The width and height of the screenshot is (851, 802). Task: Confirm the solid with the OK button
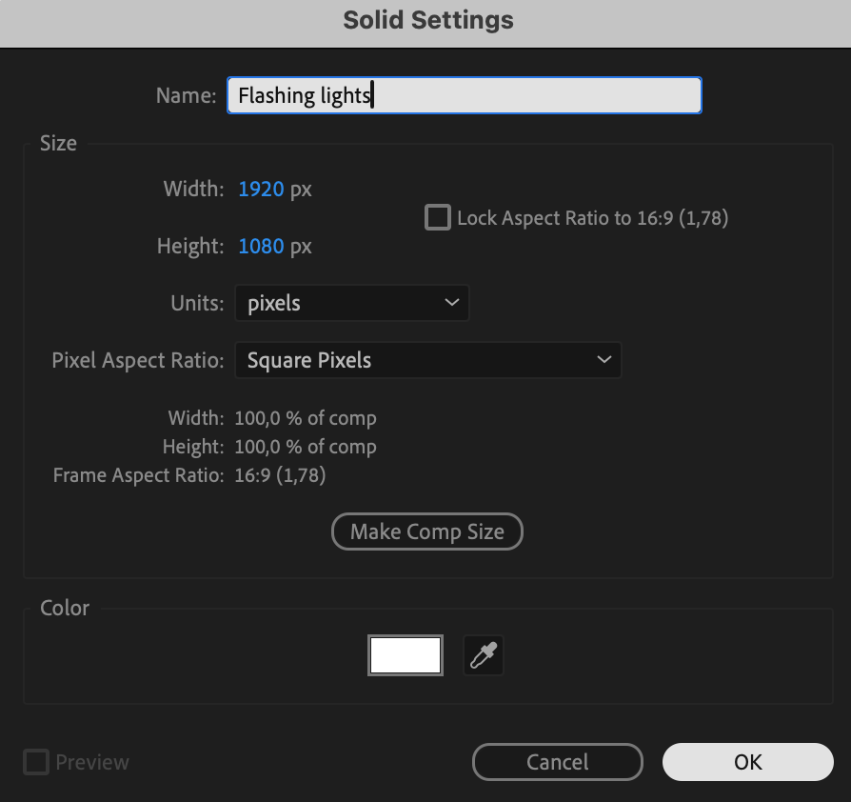(x=748, y=762)
